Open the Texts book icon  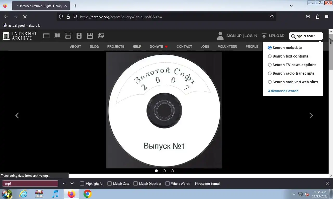(x=57, y=36)
